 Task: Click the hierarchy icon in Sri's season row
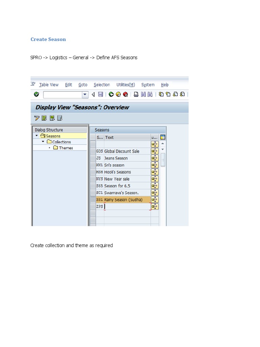(154, 165)
